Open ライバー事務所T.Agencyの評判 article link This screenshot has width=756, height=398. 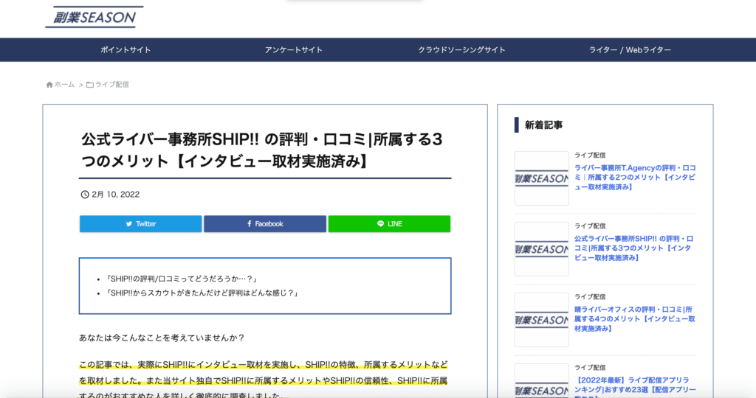coord(634,177)
